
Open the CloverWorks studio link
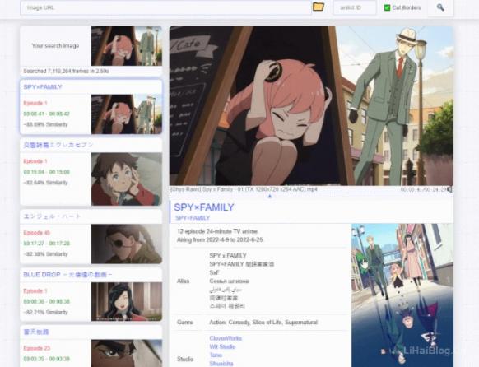pyautogui.click(x=226, y=338)
